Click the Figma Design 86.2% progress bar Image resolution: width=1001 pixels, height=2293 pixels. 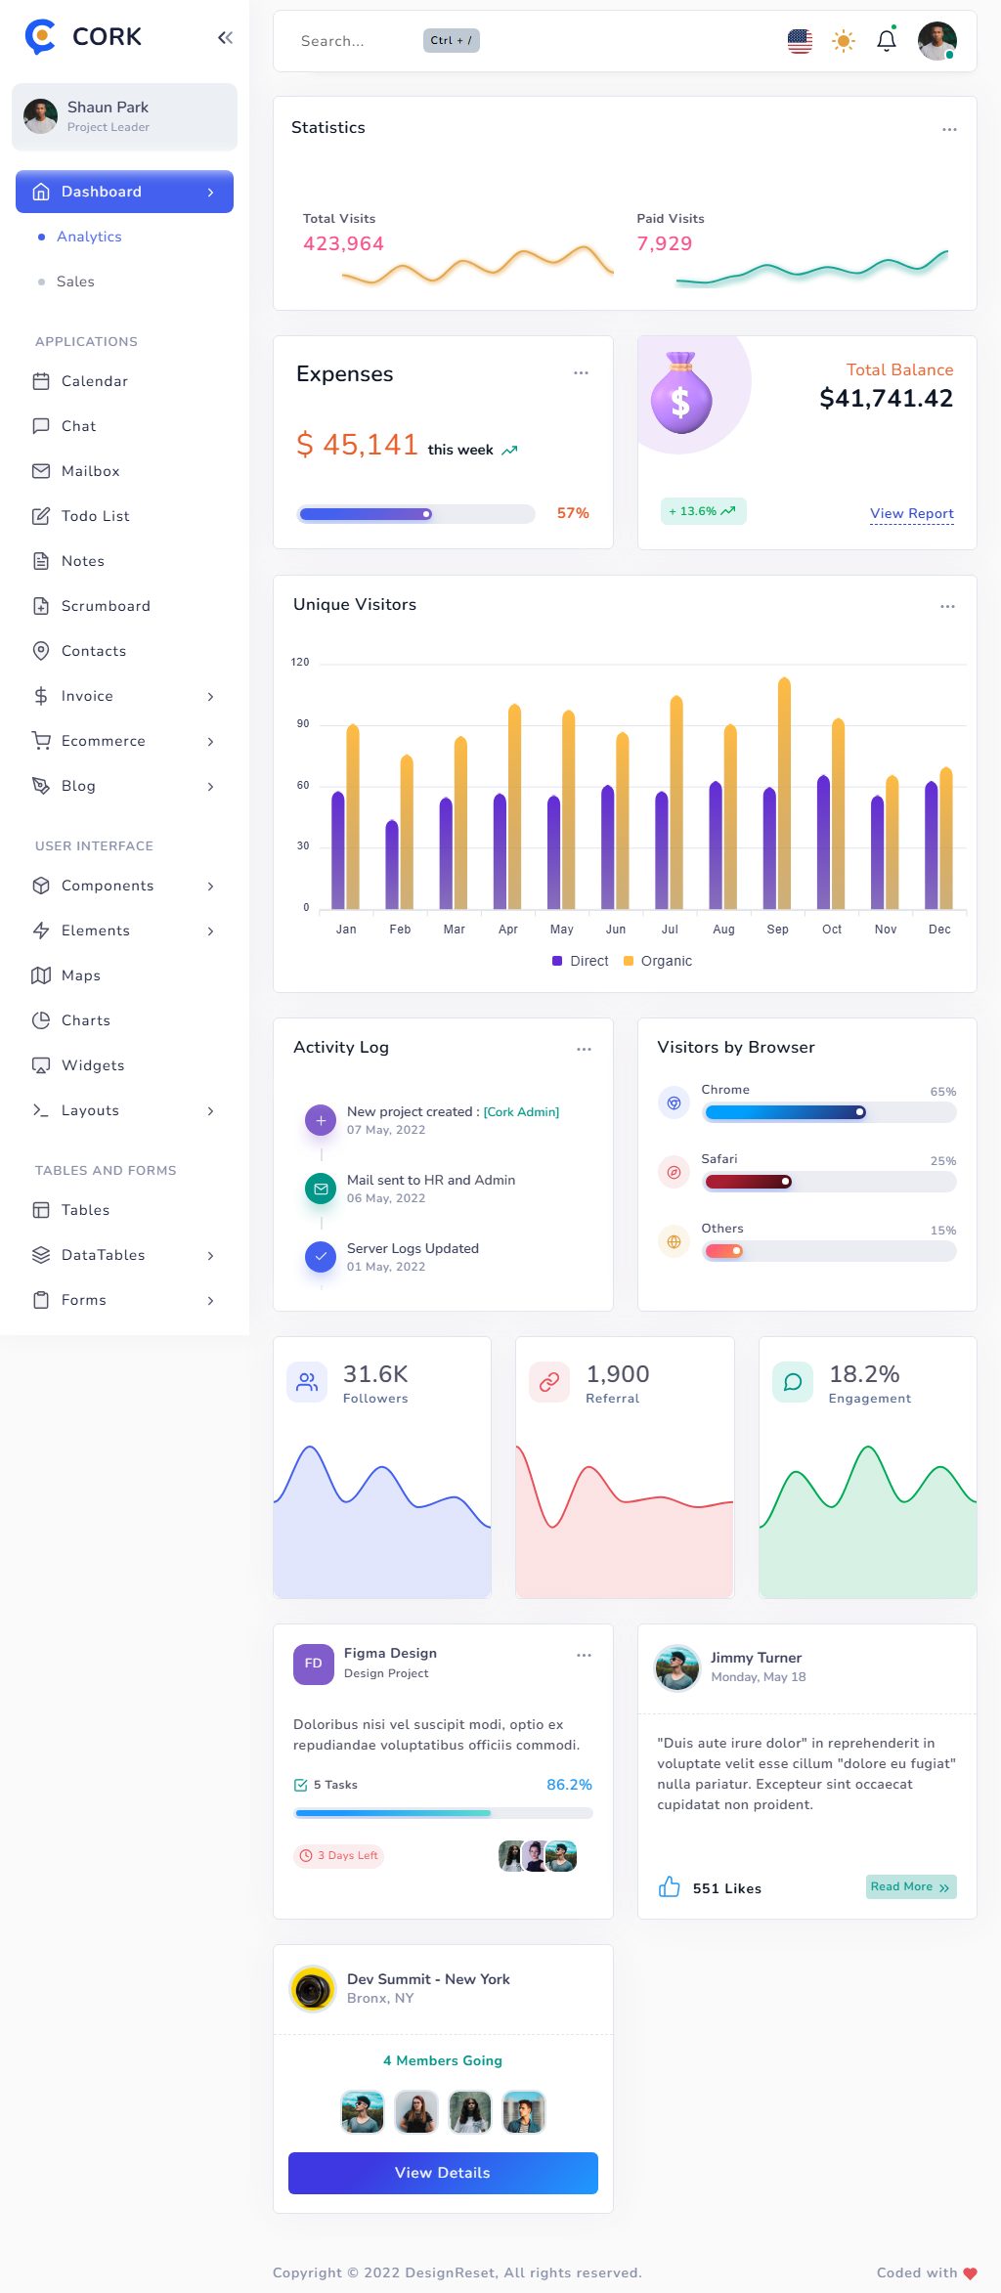coord(443,1813)
